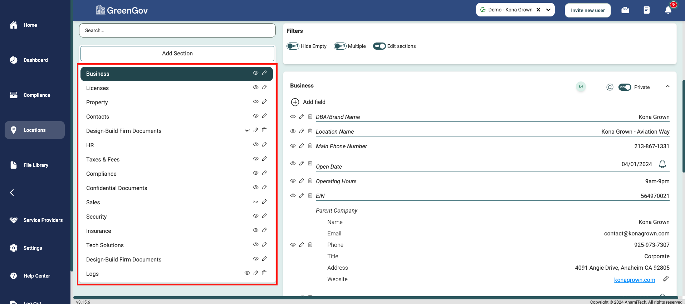The width and height of the screenshot is (685, 304).
Task: Click assign user icon beside Private toggle
Action: 610,87
